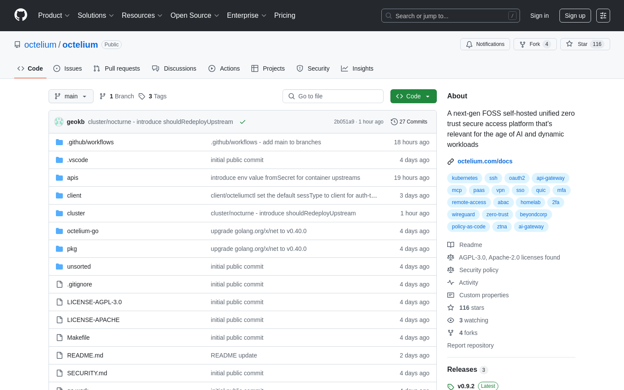Expand the Resources menu
Screen dimensions: 624x390
(x=142, y=16)
